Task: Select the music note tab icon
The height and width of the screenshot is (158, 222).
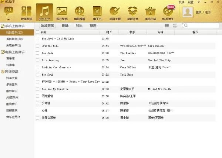Action: click(x=44, y=12)
